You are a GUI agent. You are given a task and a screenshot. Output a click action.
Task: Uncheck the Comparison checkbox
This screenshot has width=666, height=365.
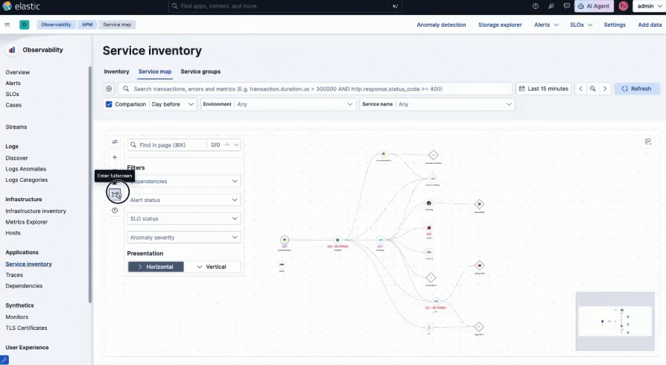pos(109,104)
